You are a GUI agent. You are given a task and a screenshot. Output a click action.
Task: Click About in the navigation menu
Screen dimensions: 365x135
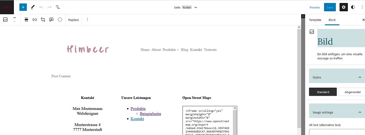[x=156, y=49]
